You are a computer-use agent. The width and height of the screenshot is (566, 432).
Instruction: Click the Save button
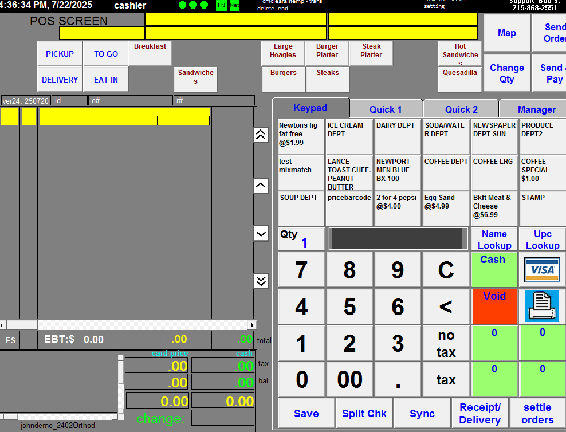coord(306,413)
